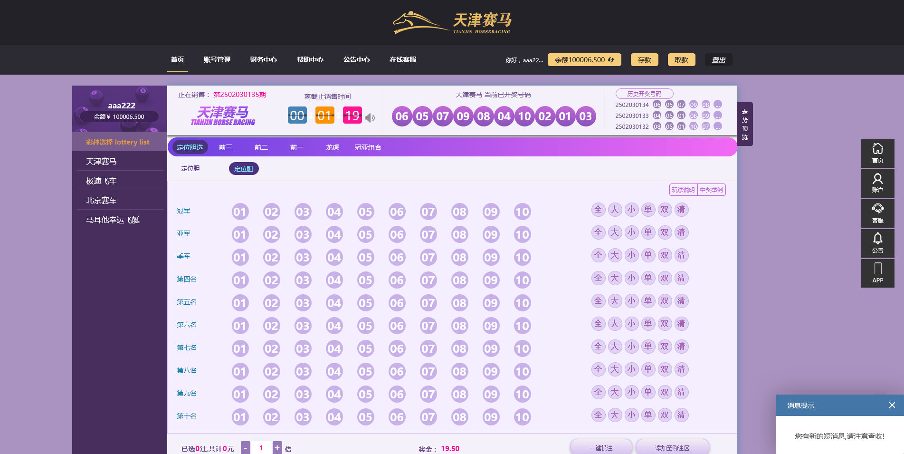
Task: Expand the 走势预览 trend side panel
Action: tap(744, 124)
